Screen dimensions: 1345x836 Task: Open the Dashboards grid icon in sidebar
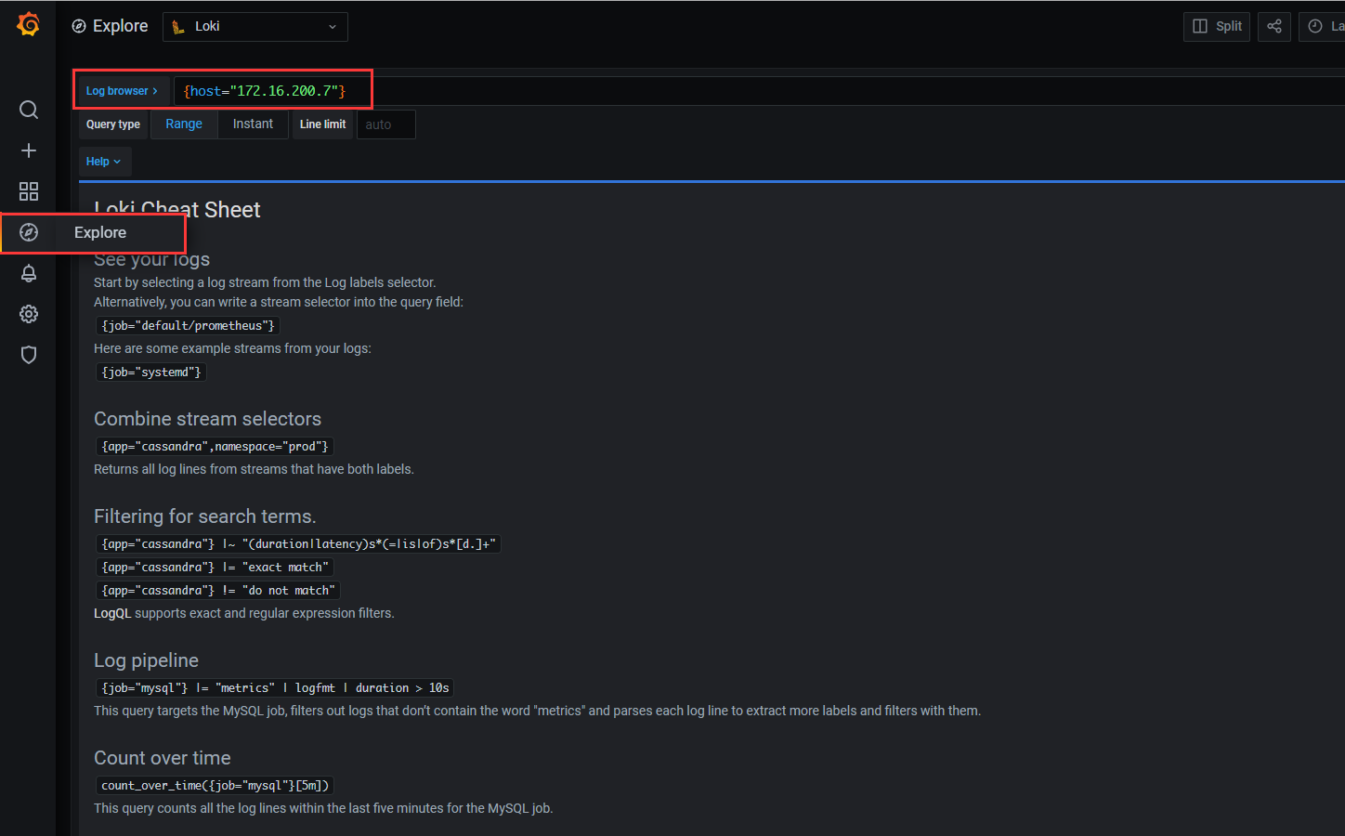[x=29, y=191]
